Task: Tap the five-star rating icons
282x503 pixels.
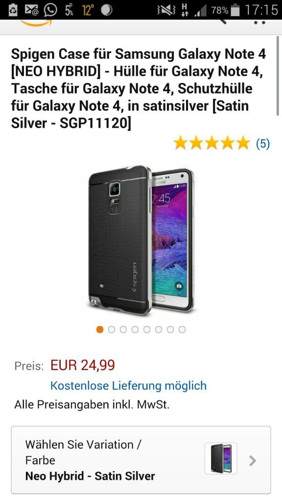Action: [x=211, y=143]
